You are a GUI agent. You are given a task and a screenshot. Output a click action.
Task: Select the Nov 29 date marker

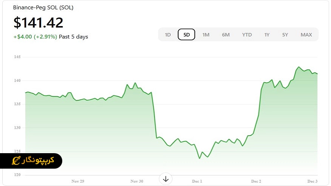click(77, 181)
